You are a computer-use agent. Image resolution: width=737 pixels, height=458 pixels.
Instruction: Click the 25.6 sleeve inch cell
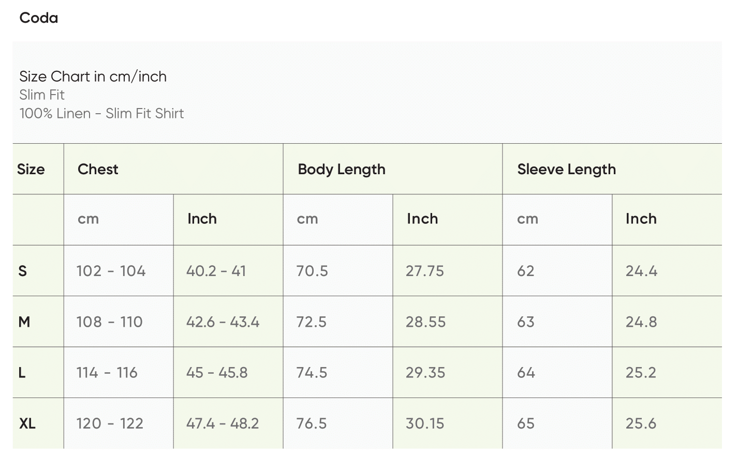(x=641, y=424)
